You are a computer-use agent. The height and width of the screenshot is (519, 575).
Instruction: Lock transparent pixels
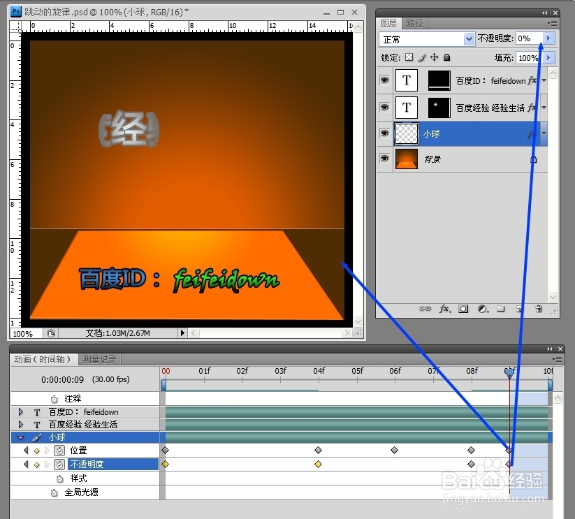(x=409, y=57)
